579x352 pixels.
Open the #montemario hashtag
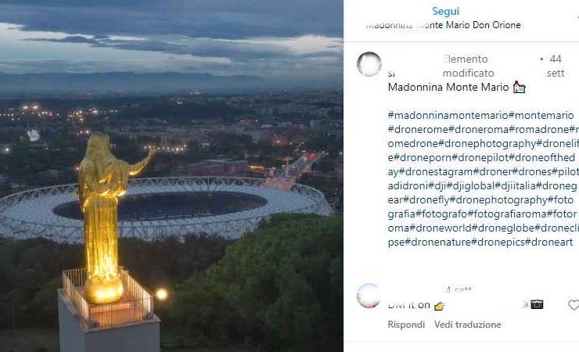[541, 116]
